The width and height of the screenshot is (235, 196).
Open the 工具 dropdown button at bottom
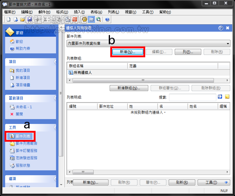click(x=214, y=182)
